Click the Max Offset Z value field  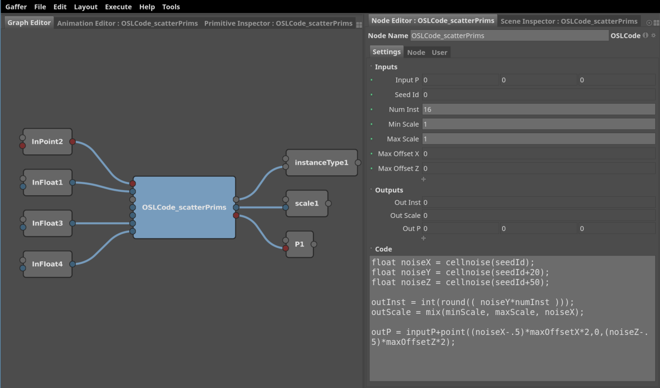click(539, 168)
